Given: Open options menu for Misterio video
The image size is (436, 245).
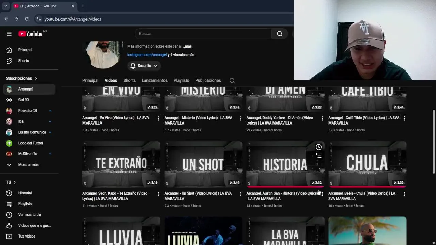Looking at the screenshot, I should pyautogui.click(x=240, y=118).
